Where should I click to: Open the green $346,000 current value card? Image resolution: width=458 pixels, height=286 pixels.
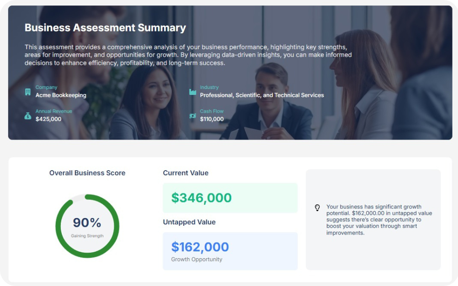point(230,198)
